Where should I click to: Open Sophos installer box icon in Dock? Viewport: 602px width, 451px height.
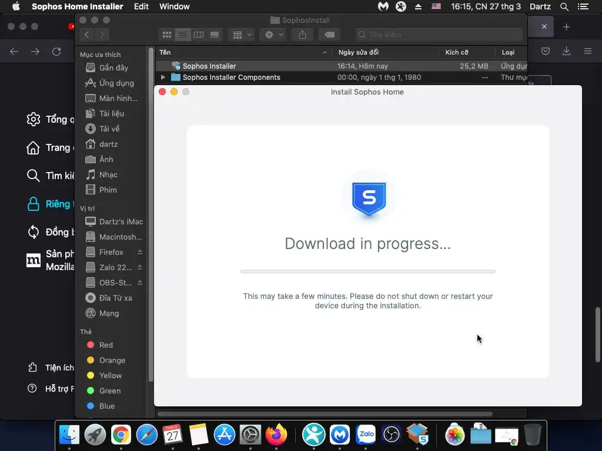click(x=418, y=435)
